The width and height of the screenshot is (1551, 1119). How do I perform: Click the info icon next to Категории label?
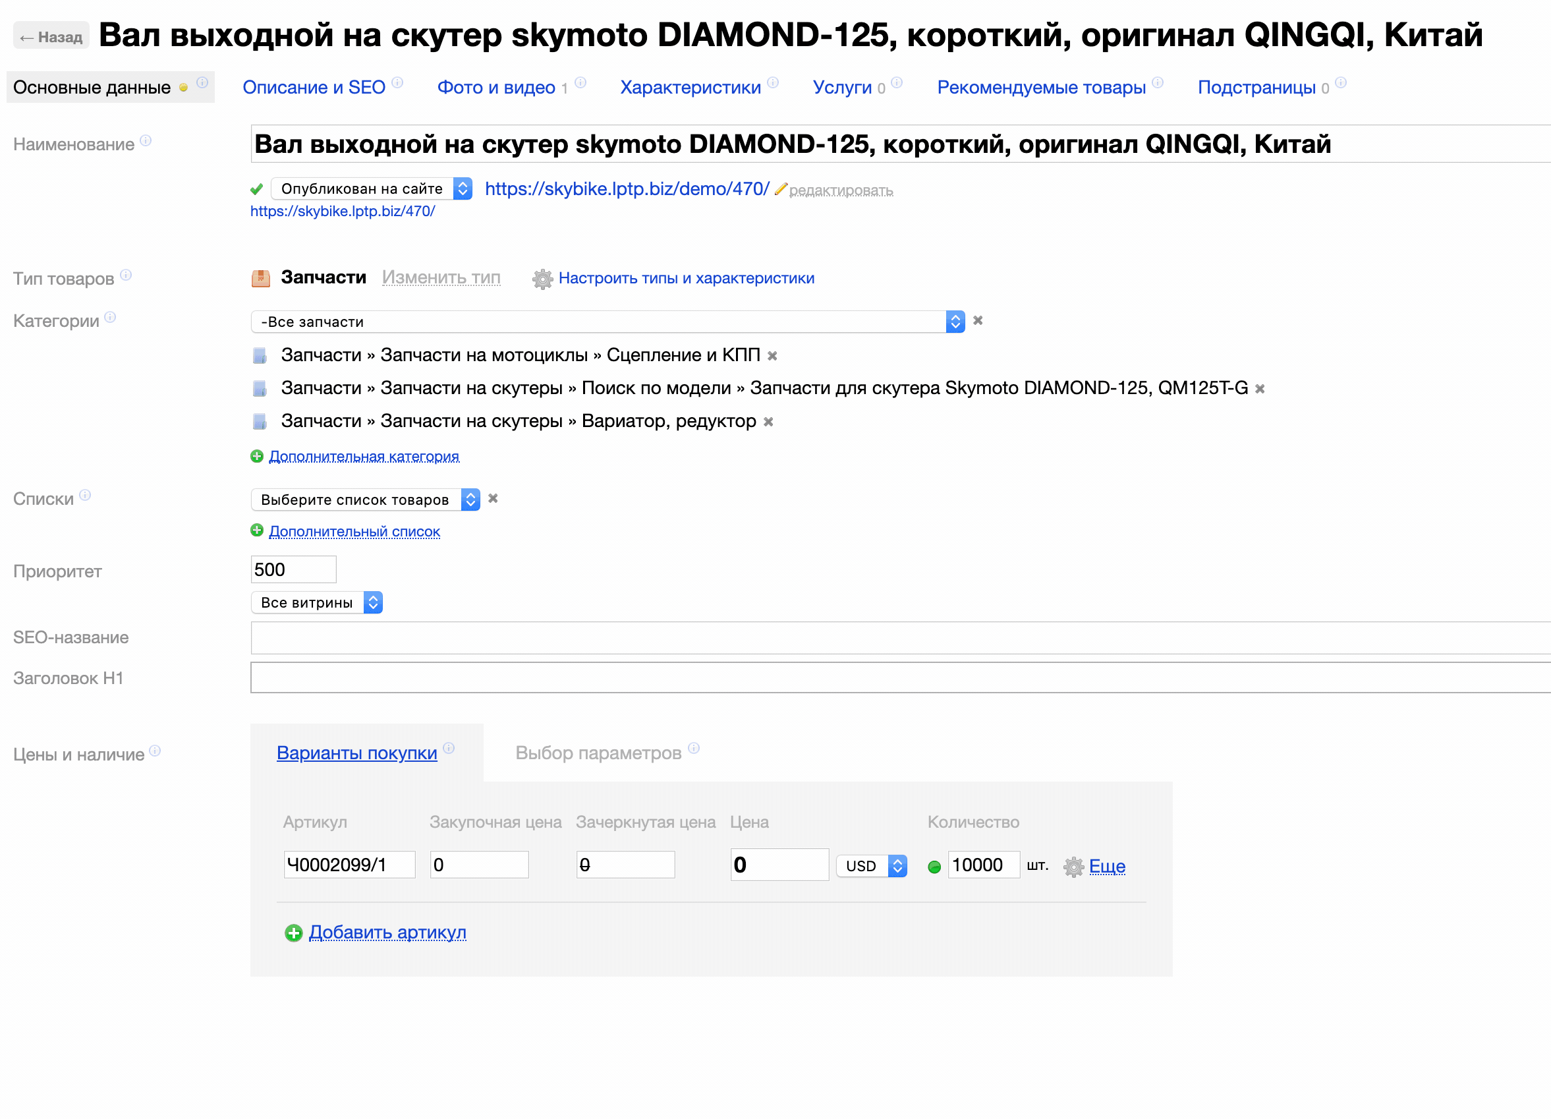[110, 317]
